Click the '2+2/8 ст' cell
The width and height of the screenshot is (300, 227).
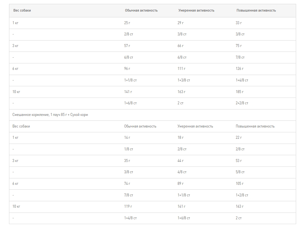(242, 103)
